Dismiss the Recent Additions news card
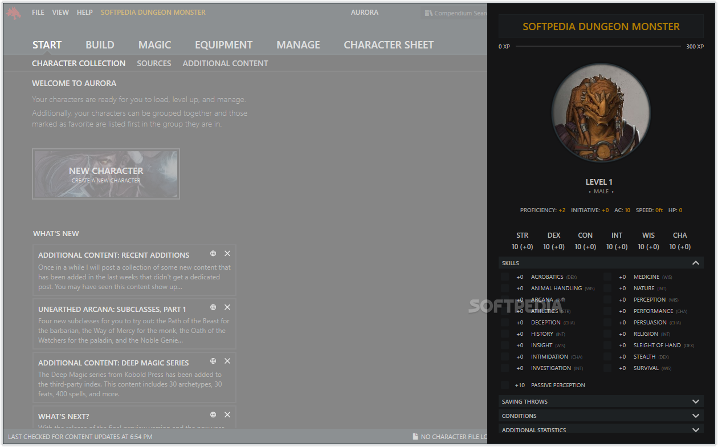 point(227,254)
